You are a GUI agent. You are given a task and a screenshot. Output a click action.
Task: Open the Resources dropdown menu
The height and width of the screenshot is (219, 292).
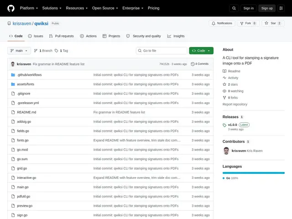(x=77, y=8)
